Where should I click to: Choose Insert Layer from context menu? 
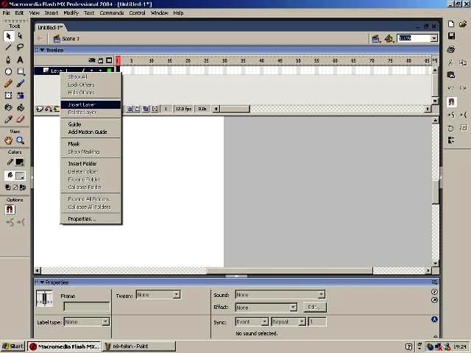point(82,104)
